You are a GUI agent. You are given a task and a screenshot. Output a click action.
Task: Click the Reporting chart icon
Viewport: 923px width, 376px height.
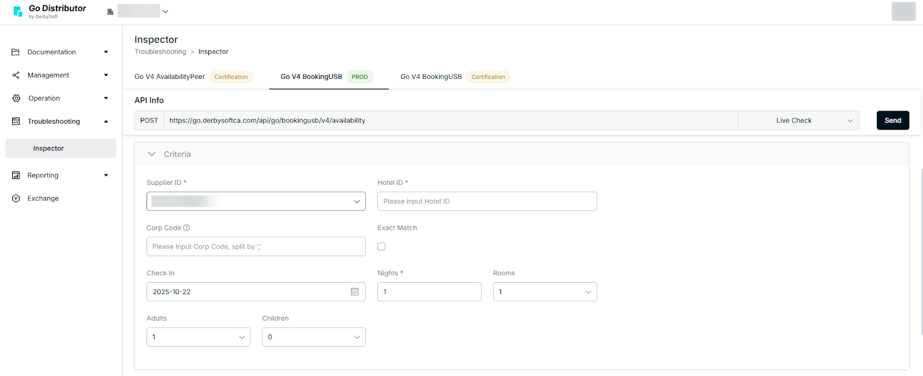(16, 175)
